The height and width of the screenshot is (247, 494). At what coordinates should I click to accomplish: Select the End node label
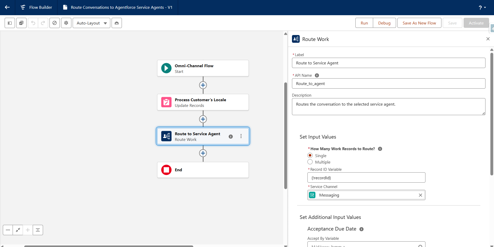point(178,170)
